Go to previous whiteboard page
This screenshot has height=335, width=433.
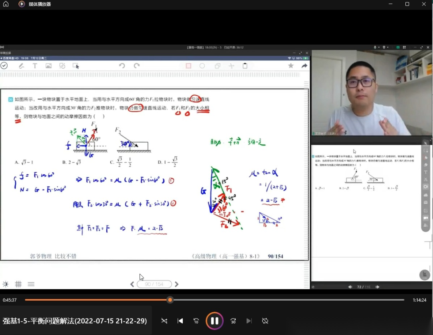tap(132, 284)
